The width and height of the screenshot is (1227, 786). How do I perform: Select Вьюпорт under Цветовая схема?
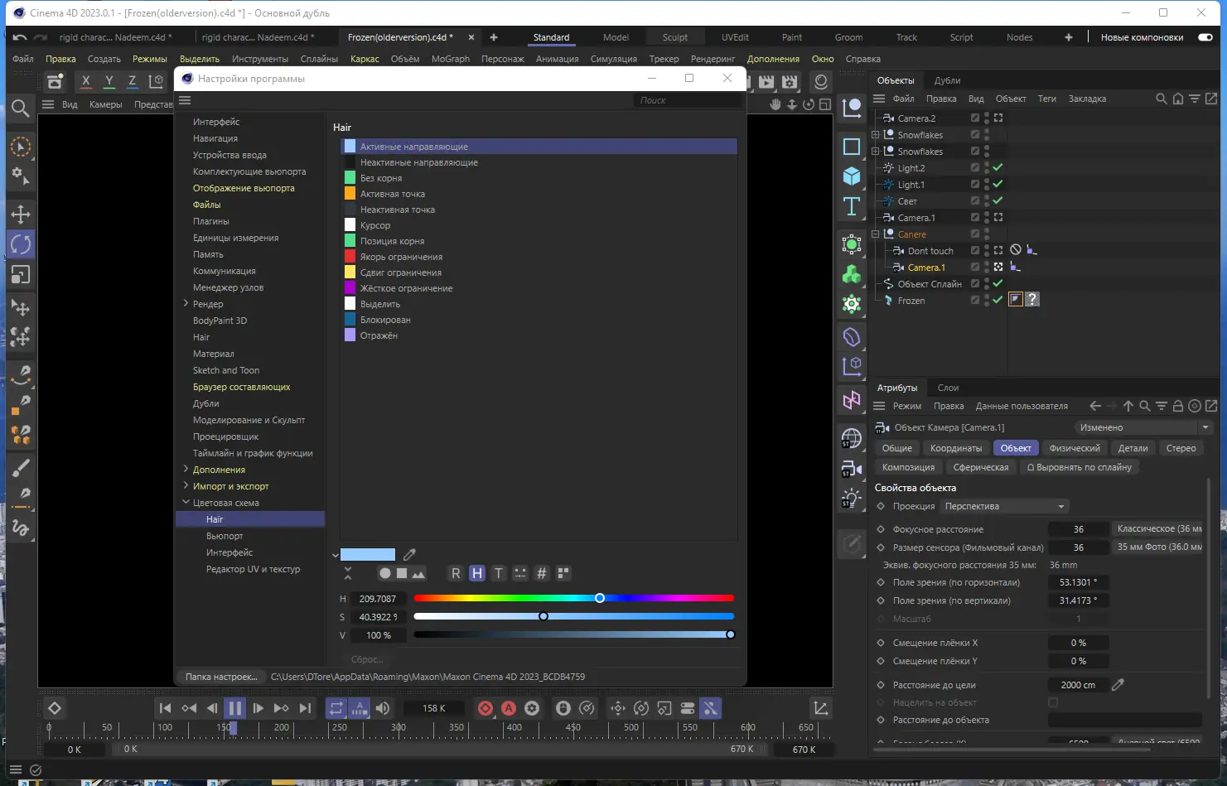click(x=225, y=536)
